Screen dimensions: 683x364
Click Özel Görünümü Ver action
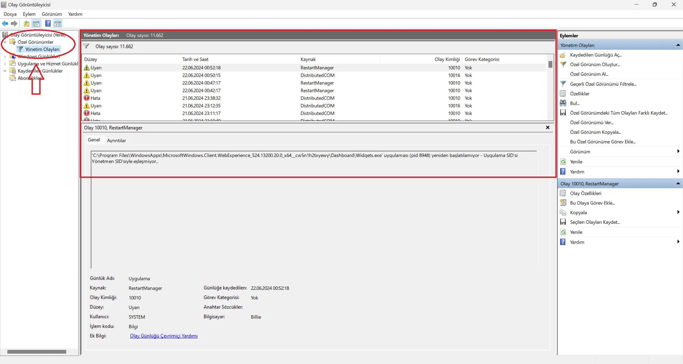[x=592, y=122]
